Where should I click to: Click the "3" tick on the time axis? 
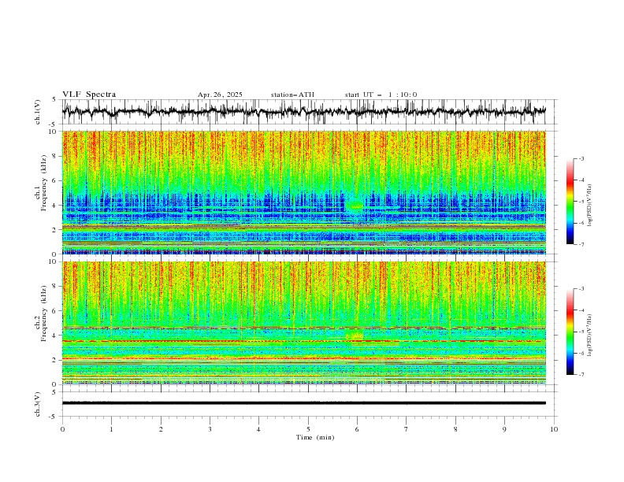pyautogui.click(x=210, y=429)
